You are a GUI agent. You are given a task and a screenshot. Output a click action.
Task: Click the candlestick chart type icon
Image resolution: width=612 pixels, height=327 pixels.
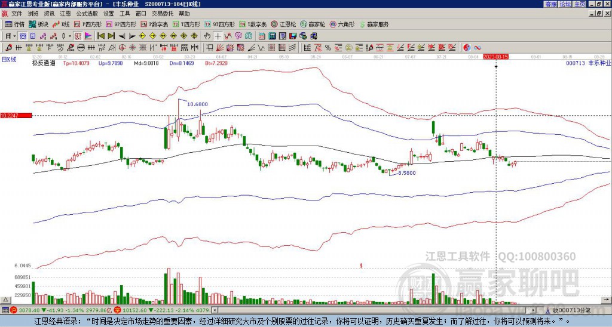click(x=63, y=36)
